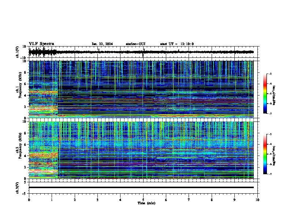Click the ch.1 color bar log PSD unit label
The image size is (290, 224).
(274, 95)
